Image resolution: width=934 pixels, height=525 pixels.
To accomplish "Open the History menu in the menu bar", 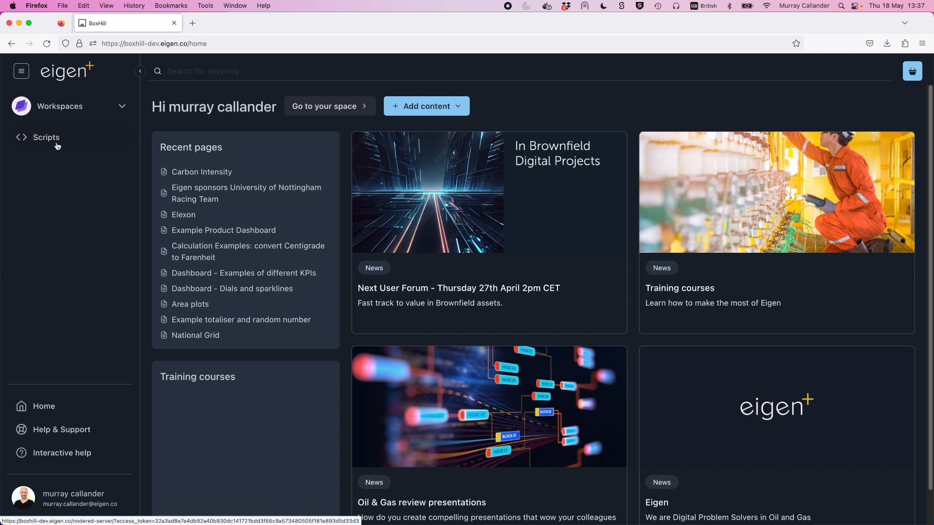I will point(134,5).
